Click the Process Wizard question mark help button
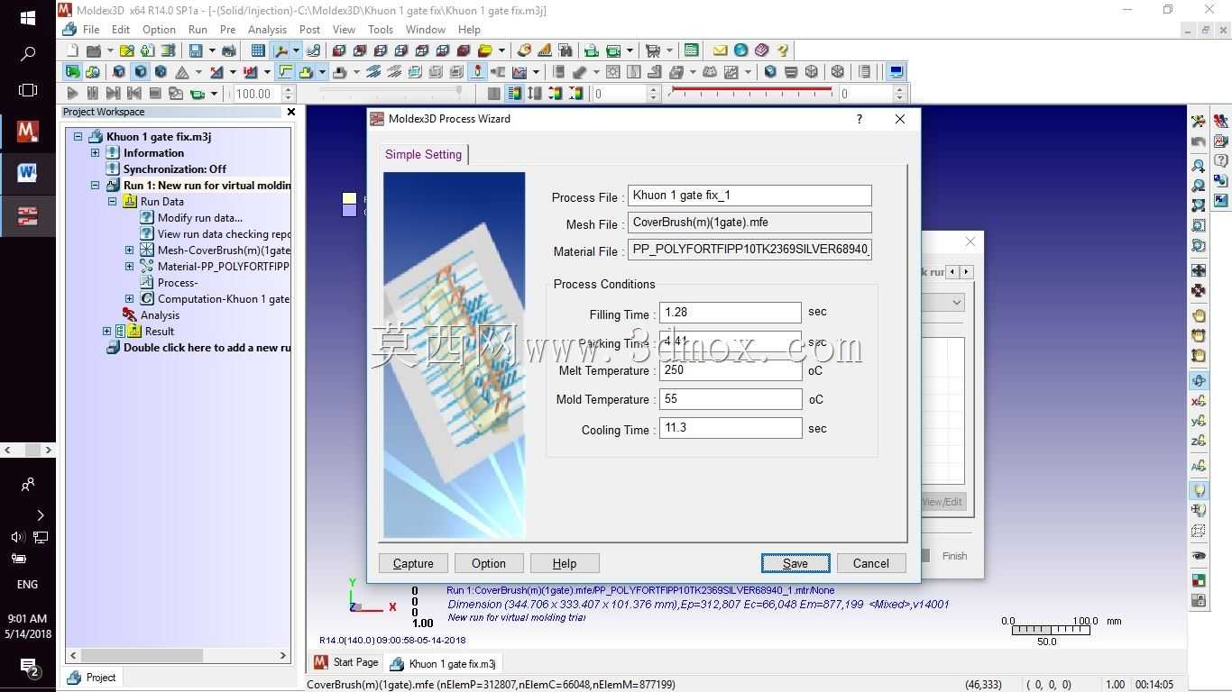 coord(860,119)
